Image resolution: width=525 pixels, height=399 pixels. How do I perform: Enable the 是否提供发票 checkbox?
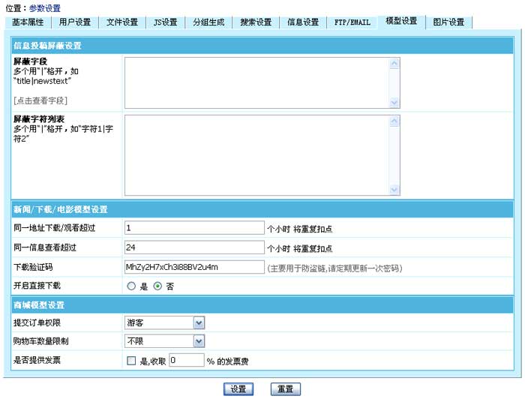132,361
